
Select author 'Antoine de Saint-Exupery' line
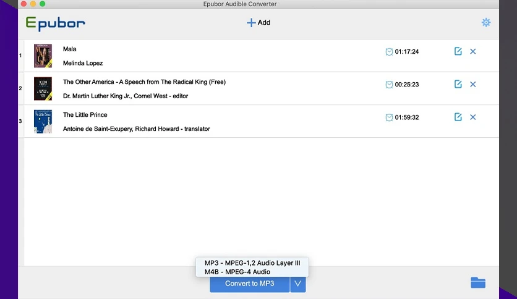coord(136,129)
